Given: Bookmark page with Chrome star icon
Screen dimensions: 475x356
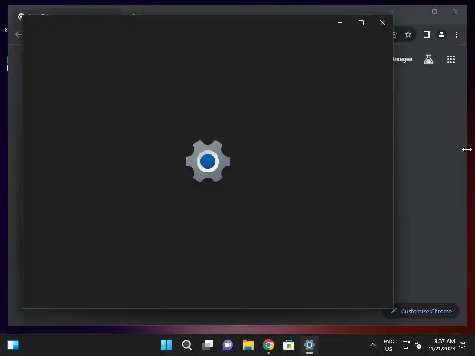Looking at the screenshot, I should click(x=408, y=34).
